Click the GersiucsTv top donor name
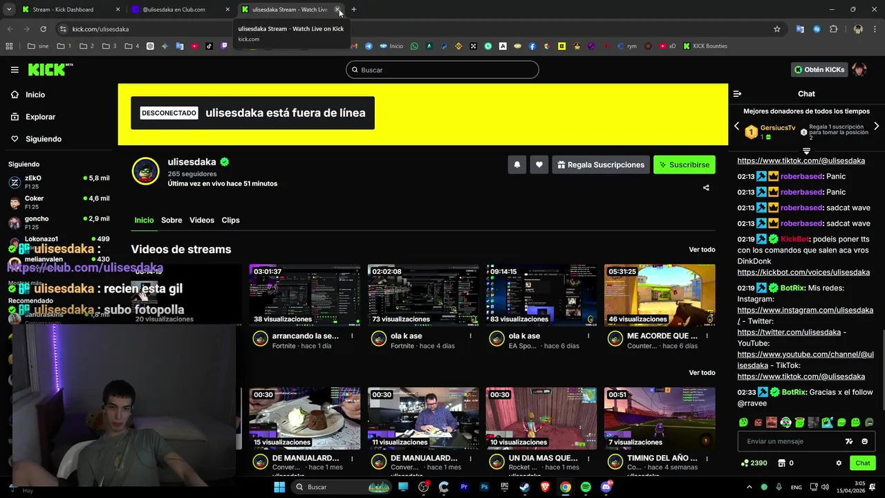This screenshot has height=498, width=885. [x=778, y=128]
